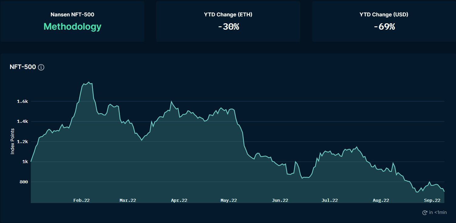Click the Sep.22 x-axis label
Screen dimensions: 456x223
(432, 200)
